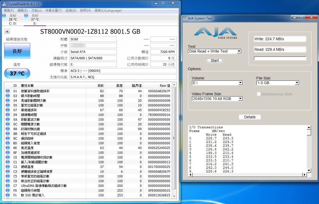This screenshot has width=319, height=204.
Task: Click the status dot for attribute C0
Action: 8,157
